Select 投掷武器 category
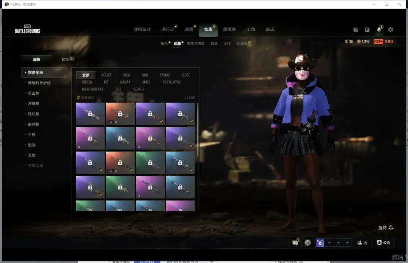The width and height of the screenshot is (408, 263). 36,166
